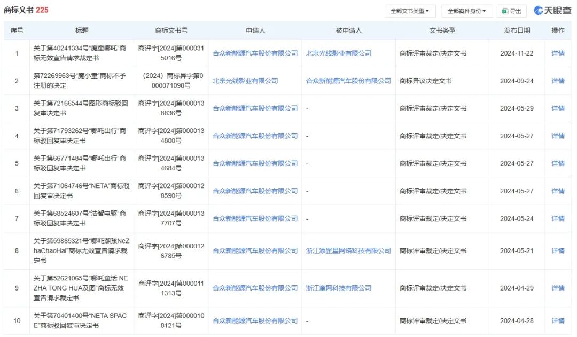
Task: Select title 关于第68524607号 浩智电驱
Action: (x=80, y=218)
